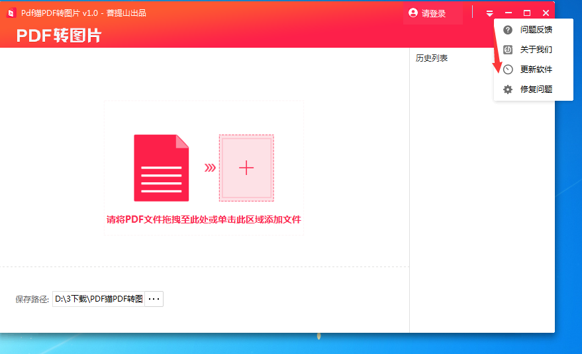Viewport: 582px width, 354px height.
Task: Choose 更新软件 menu entry
Action: (x=536, y=70)
